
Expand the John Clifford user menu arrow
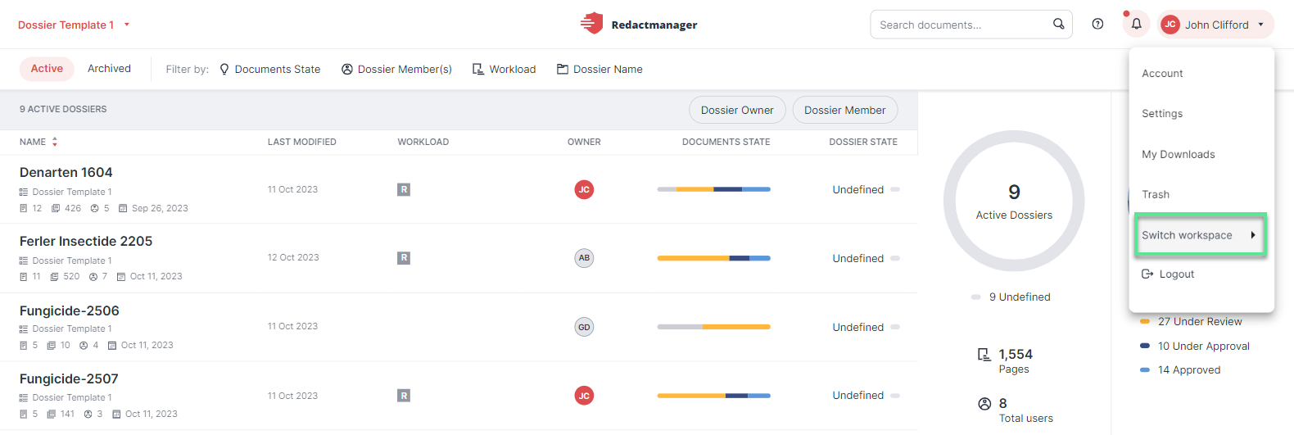click(x=1260, y=25)
